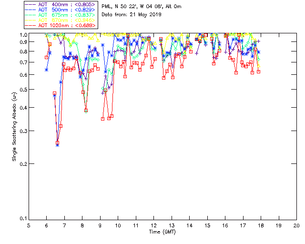
Task: Click the x-axis tick label 18
Action: 261,225
